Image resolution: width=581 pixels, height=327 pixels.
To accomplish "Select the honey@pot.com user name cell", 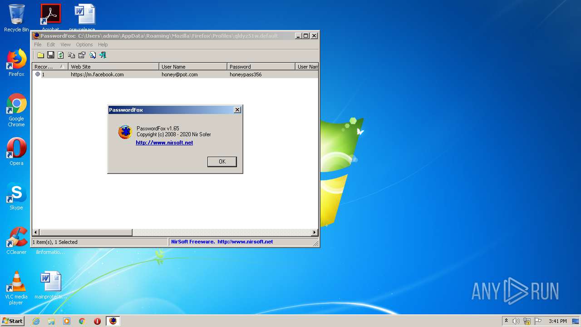I will tap(180, 74).
